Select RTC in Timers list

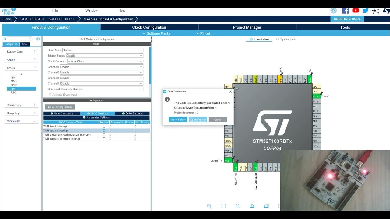tap(13, 92)
